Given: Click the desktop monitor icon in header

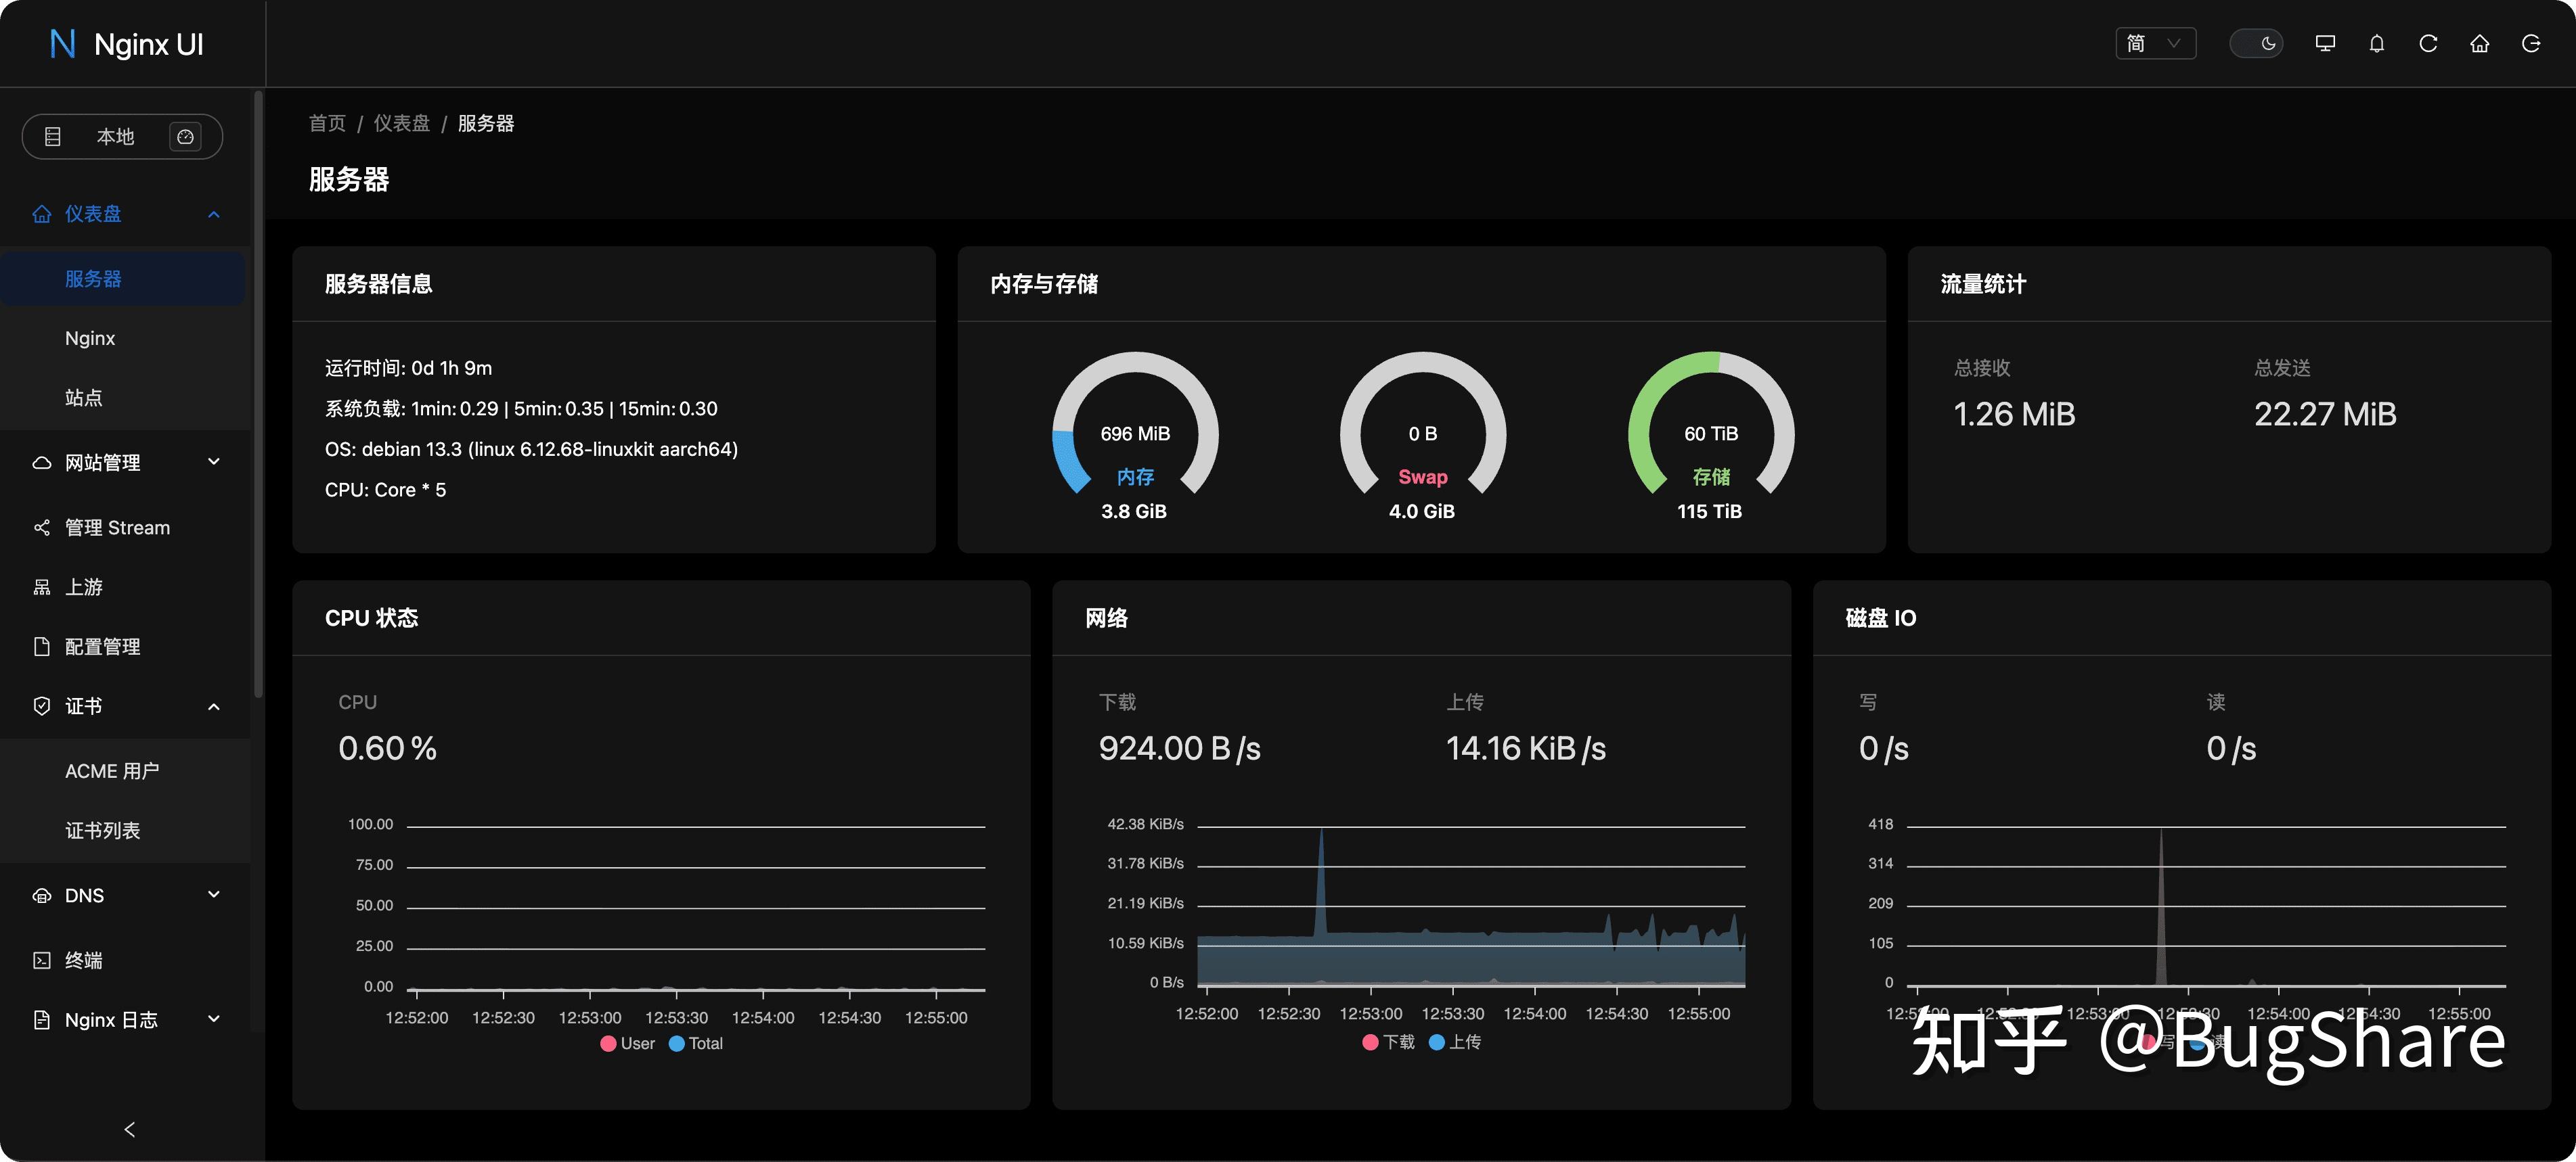Looking at the screenshot, I should point(2325,43).
